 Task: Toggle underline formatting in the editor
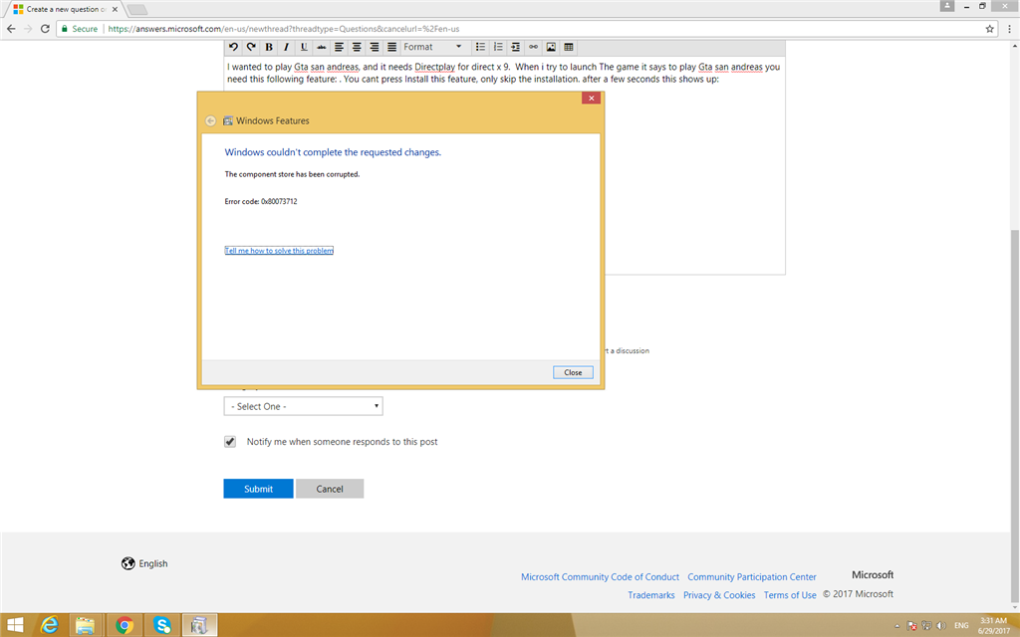coord(304,47)
